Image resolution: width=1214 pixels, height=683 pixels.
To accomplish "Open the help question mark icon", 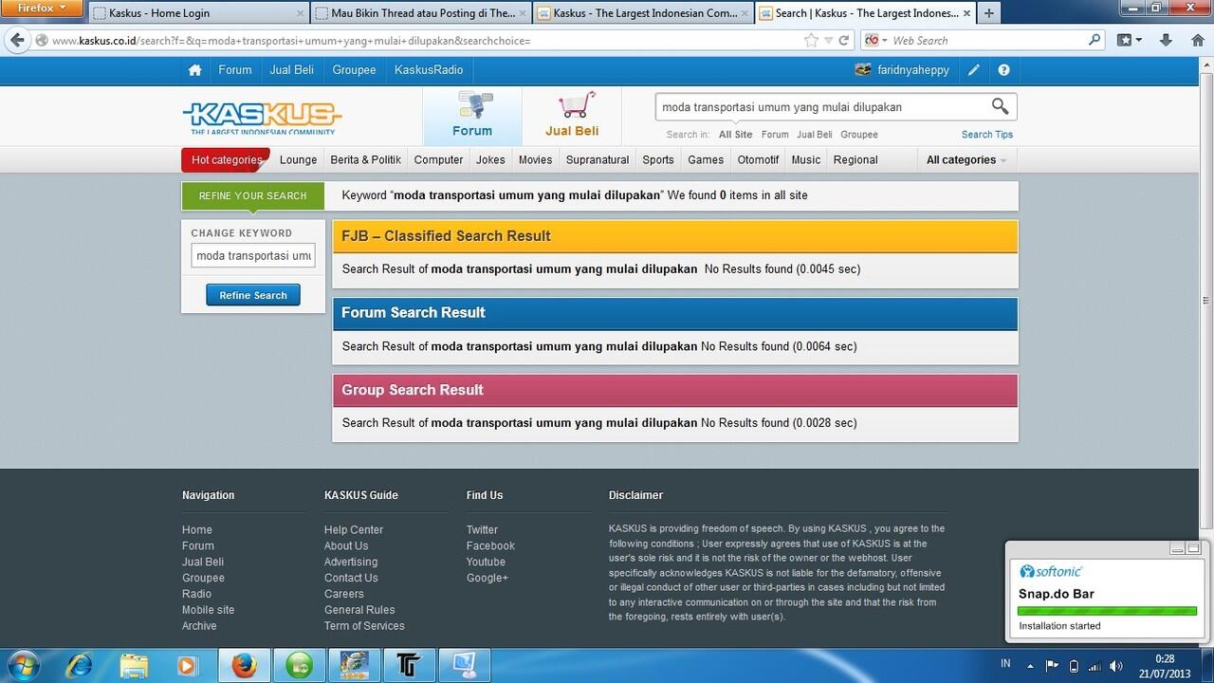I will click(1003, 70).
